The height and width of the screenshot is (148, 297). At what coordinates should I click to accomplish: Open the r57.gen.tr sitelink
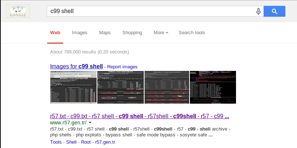pyautogui.click(x=105, y=142)
